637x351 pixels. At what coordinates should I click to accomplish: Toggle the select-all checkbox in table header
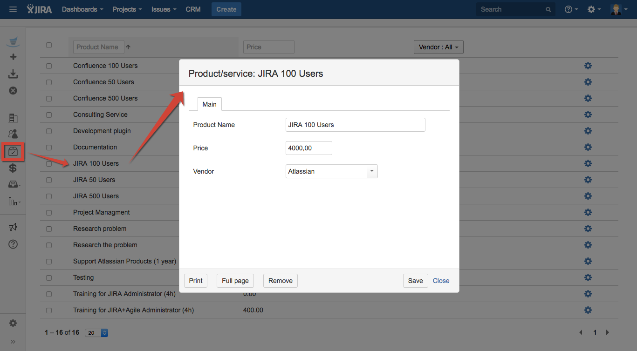(49, 45)
